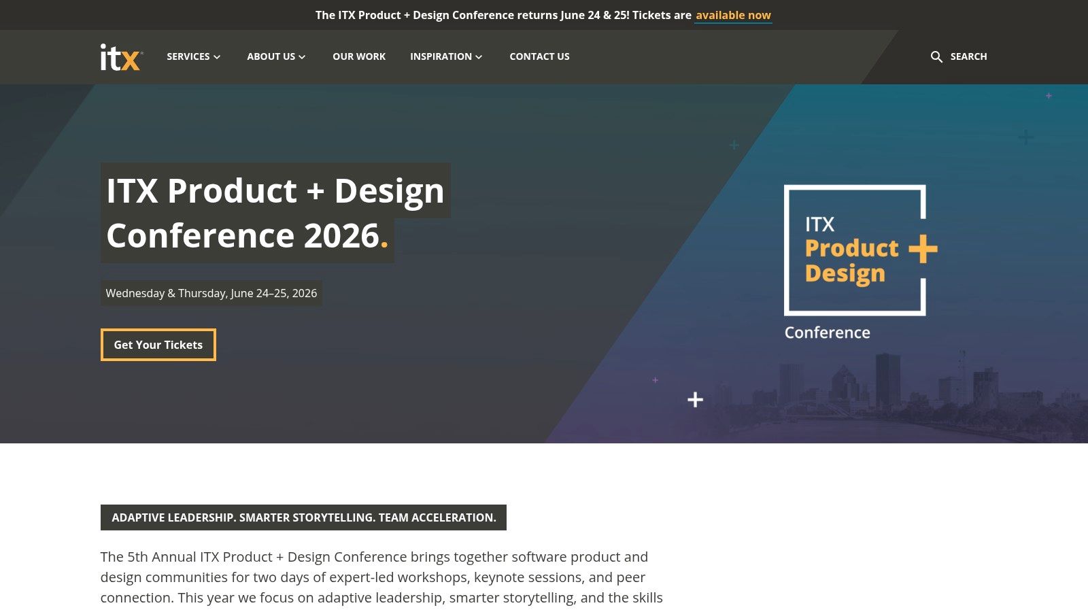
Task: Click the SEARCH label in header
Action: tap(968, 56)
